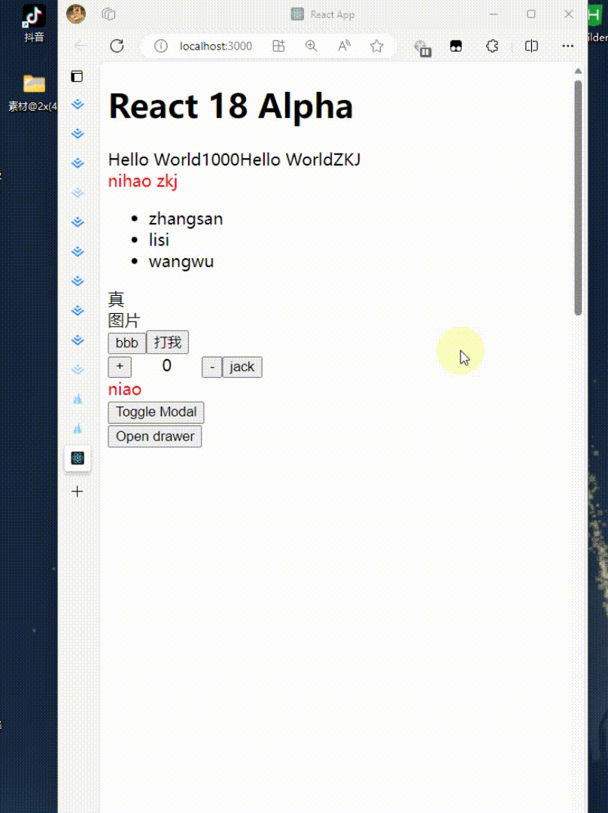This screenshot has height=813, width=608.
Task: Select the 抖音 desktop shortcut
Action: [34, 23]
